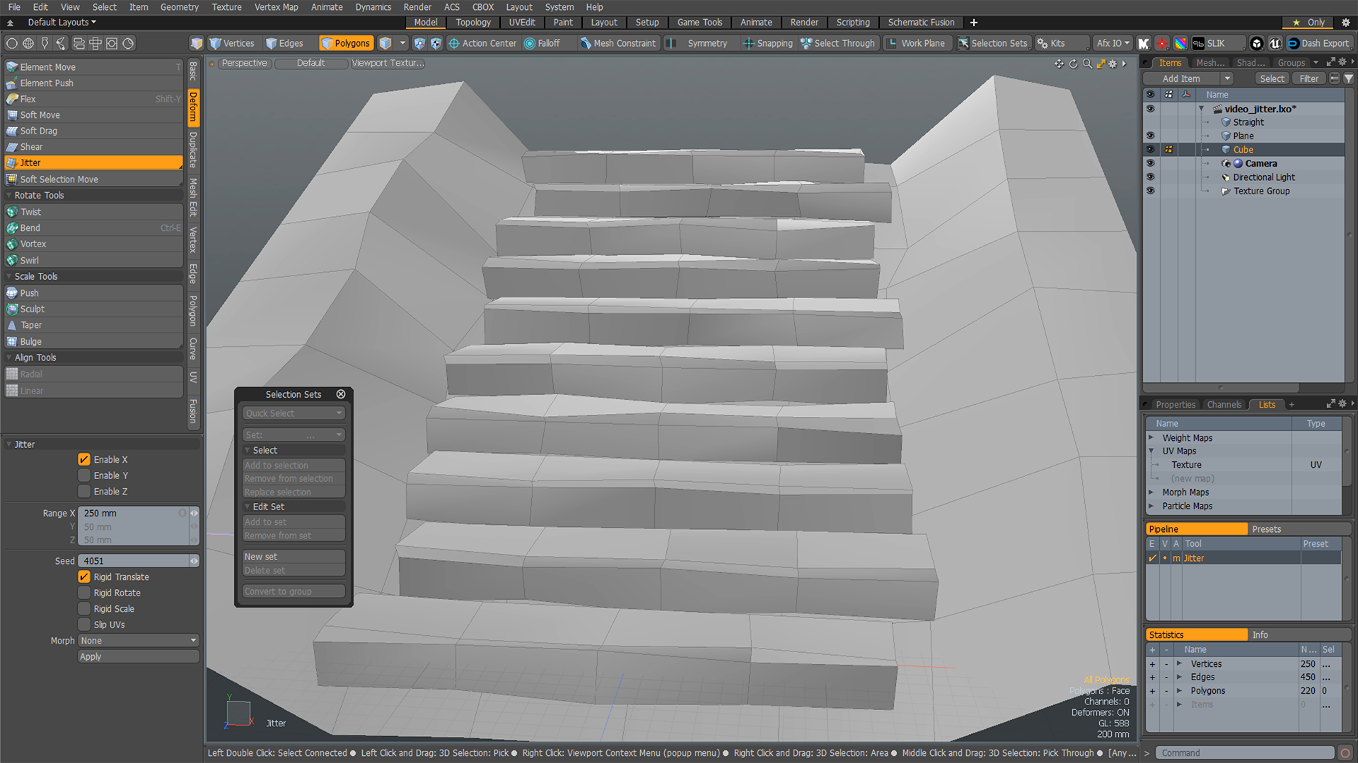Expand Morph Maps in the Lists panel

[1151, 492]
